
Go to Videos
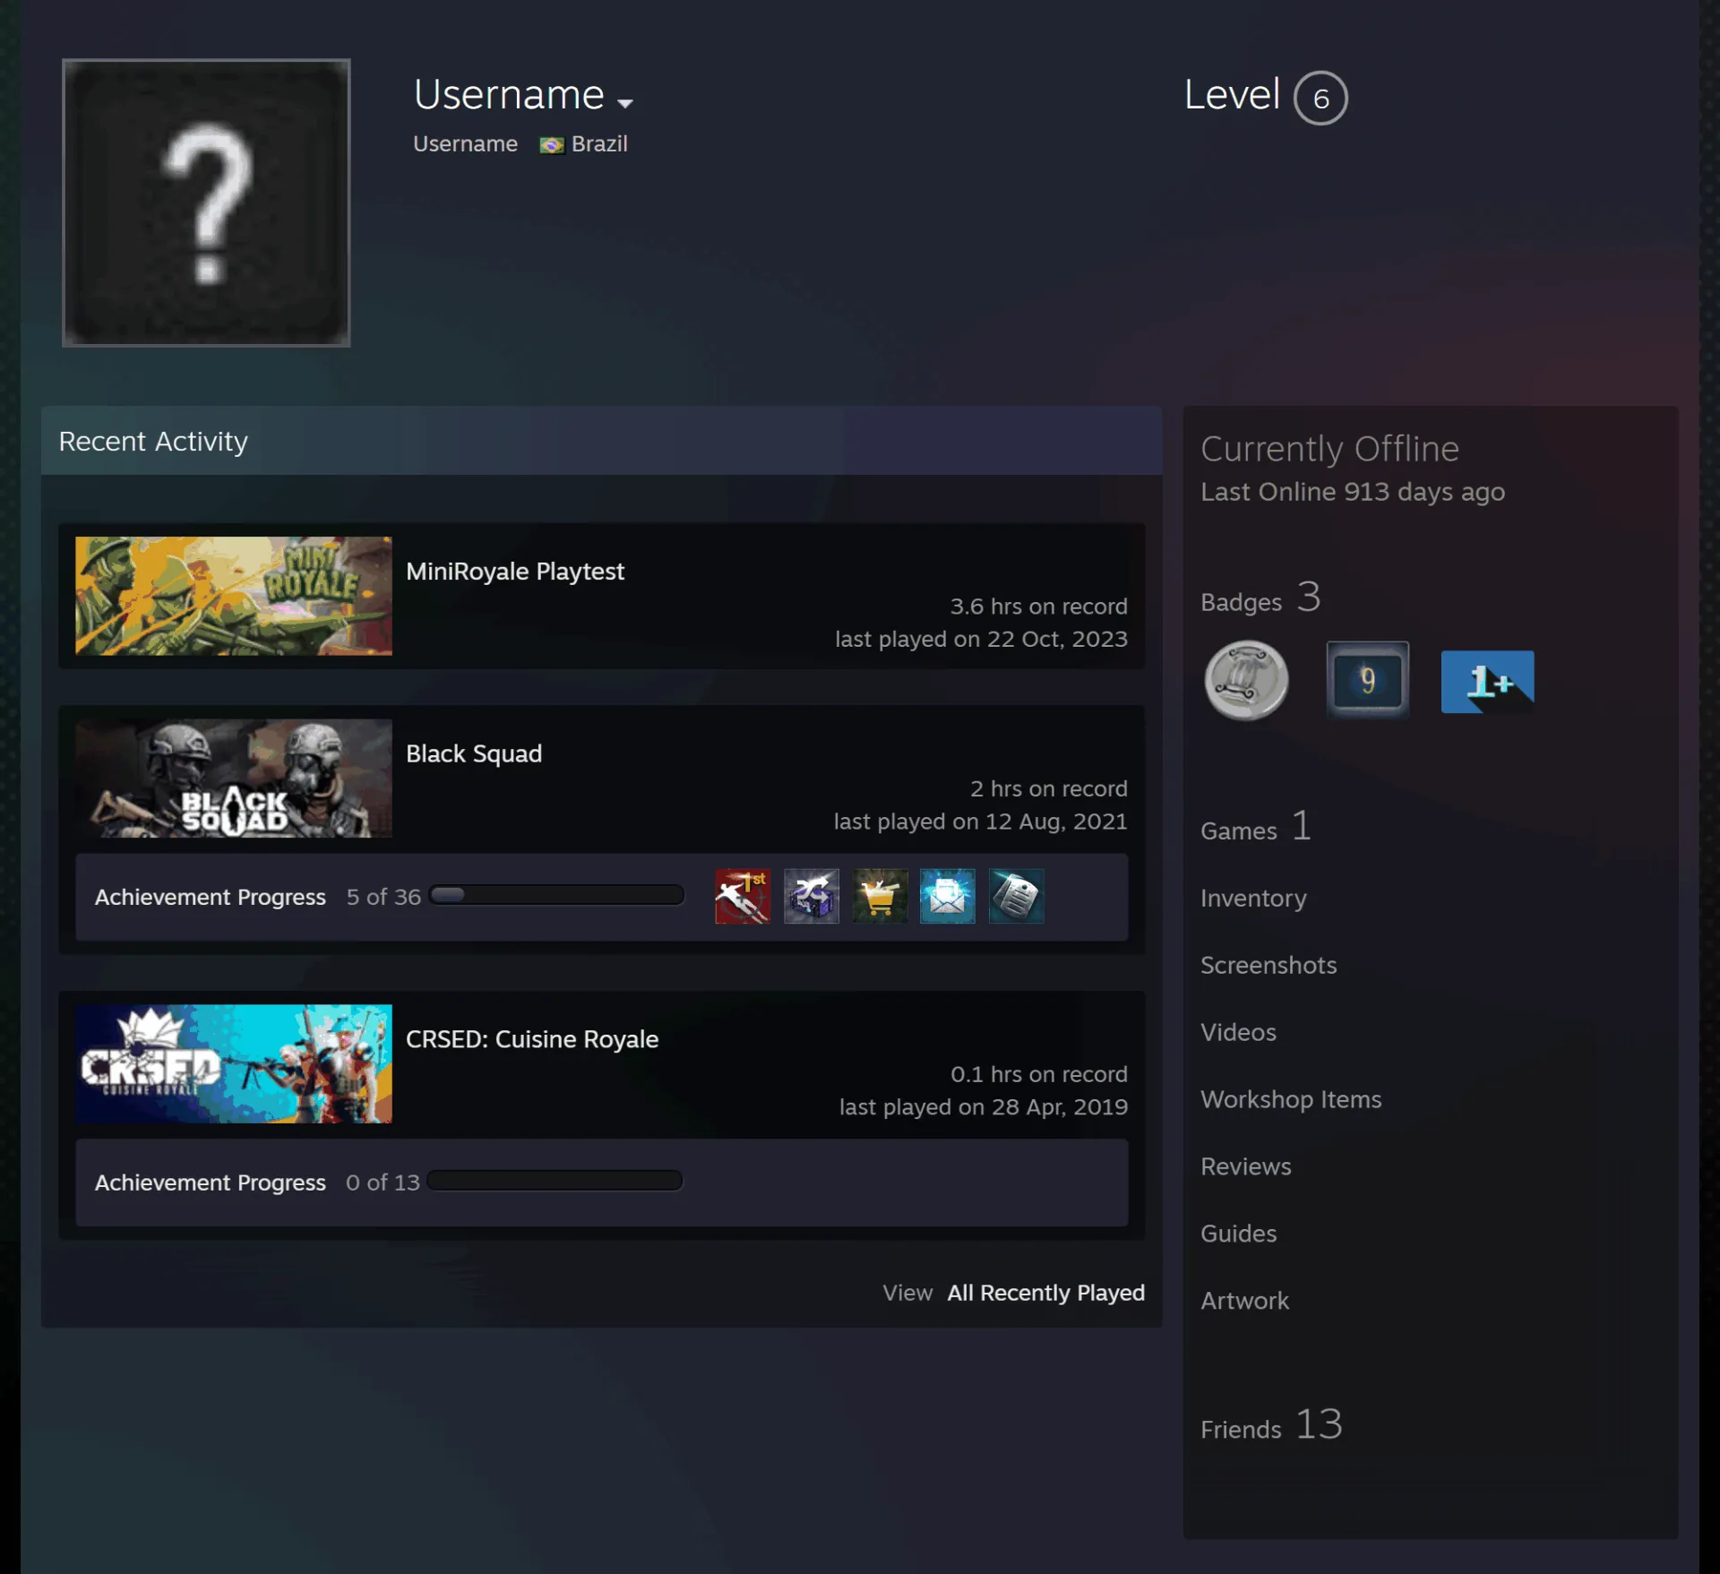point(1238,1032)
